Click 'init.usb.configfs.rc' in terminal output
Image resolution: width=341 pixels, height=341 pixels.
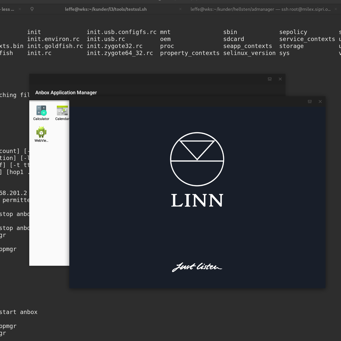(x=122, y=32)
